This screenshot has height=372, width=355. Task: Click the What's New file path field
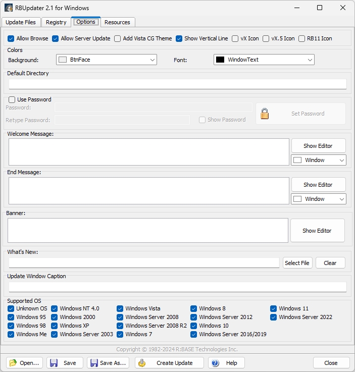(144, 263)
